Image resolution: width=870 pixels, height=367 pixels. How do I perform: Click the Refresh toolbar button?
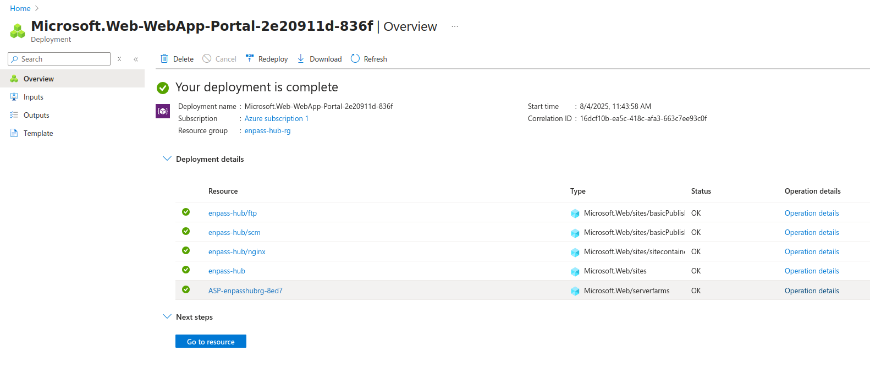369,59
